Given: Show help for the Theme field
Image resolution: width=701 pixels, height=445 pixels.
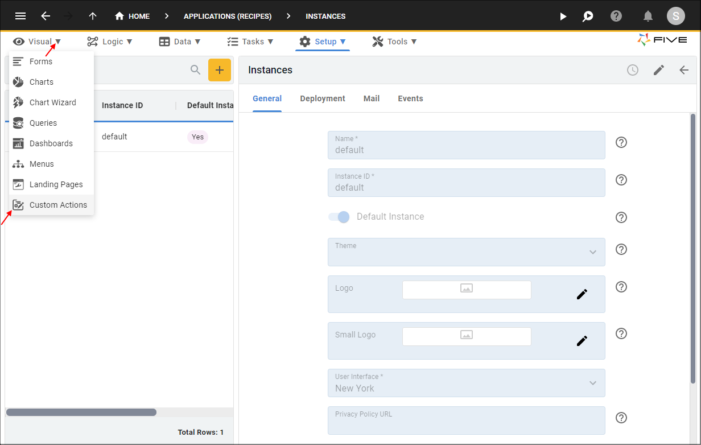Looking at the screenshot, I should pyautogui.click(x=621, y=249).
